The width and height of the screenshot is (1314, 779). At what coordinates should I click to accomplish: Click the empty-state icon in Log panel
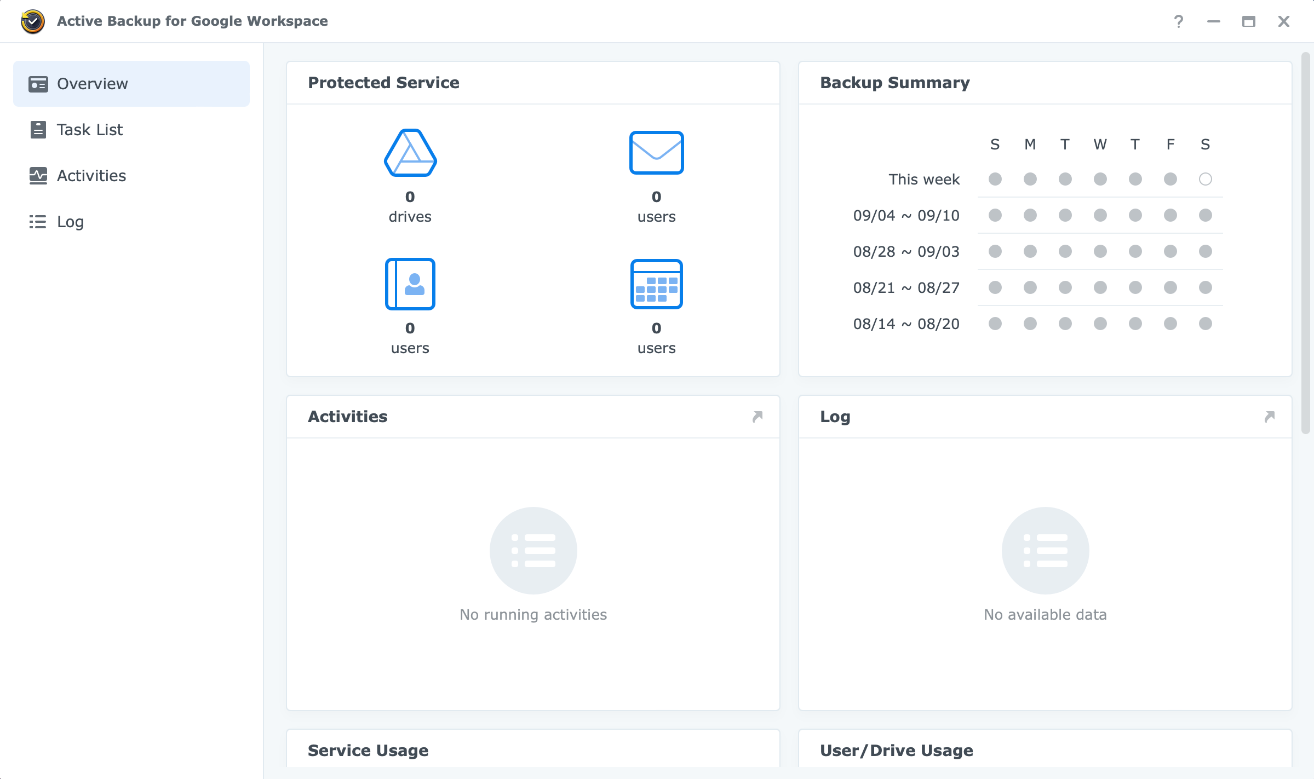point(1045,550)
